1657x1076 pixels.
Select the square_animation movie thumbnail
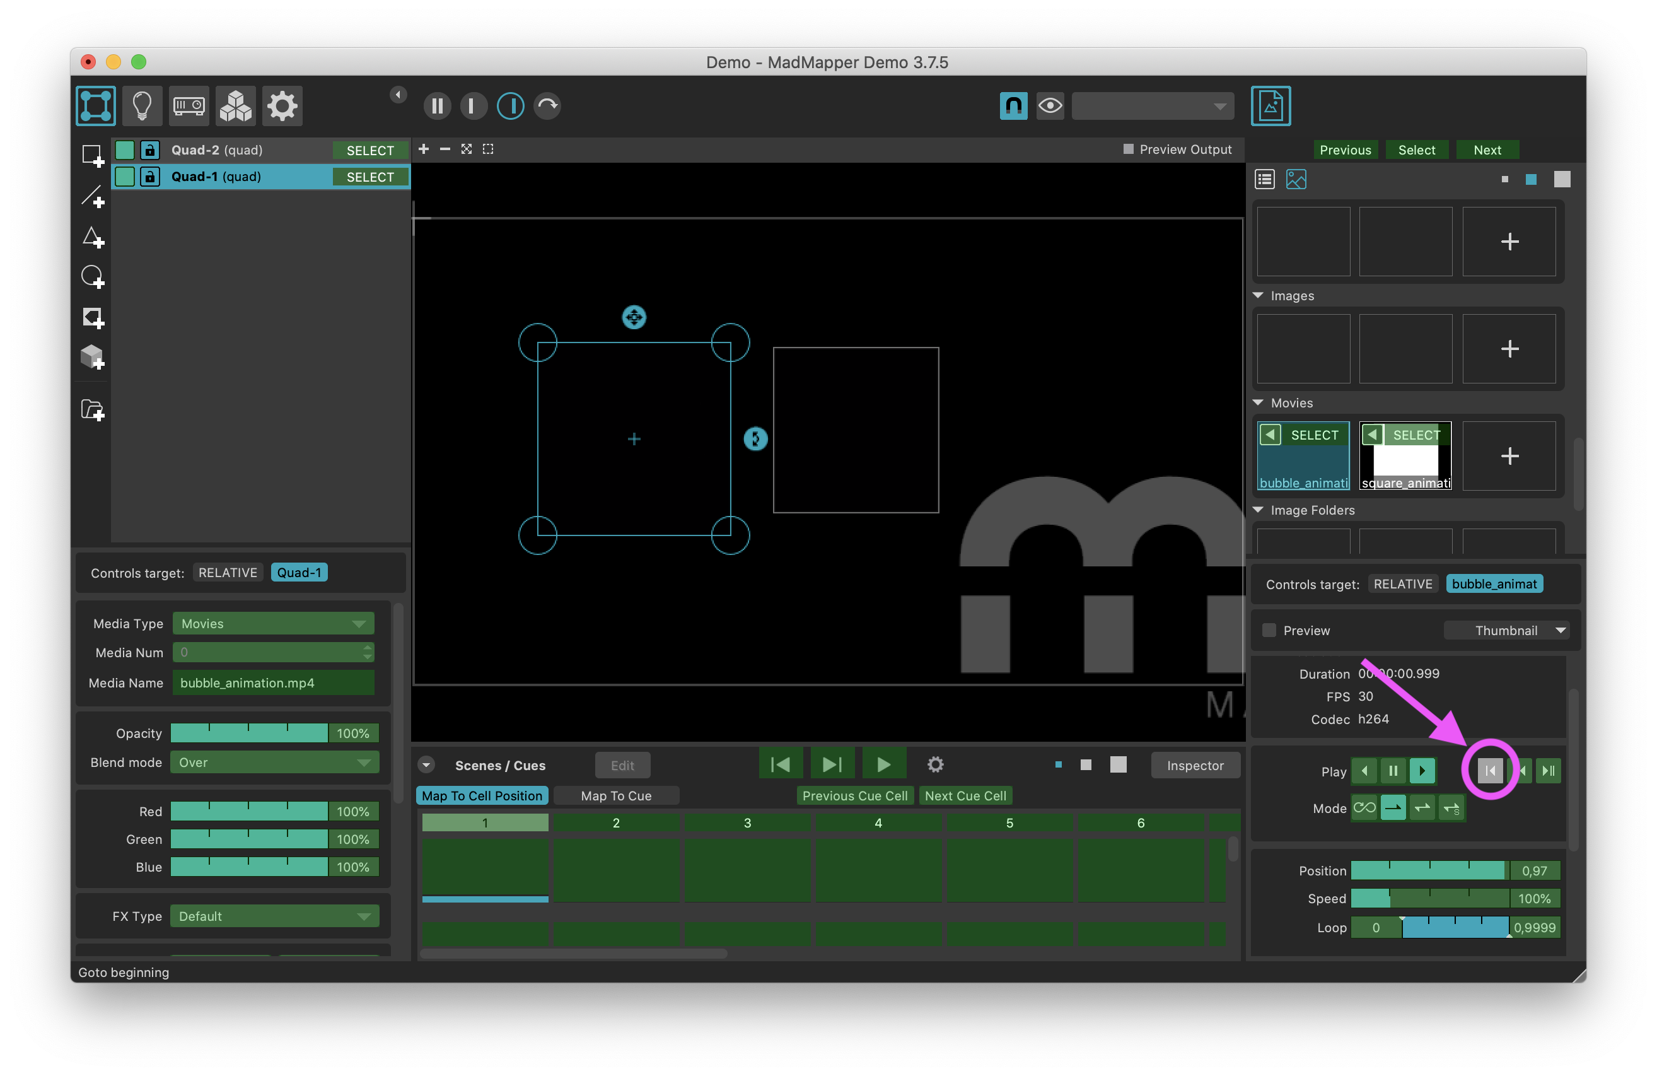tap(1405, 455)
